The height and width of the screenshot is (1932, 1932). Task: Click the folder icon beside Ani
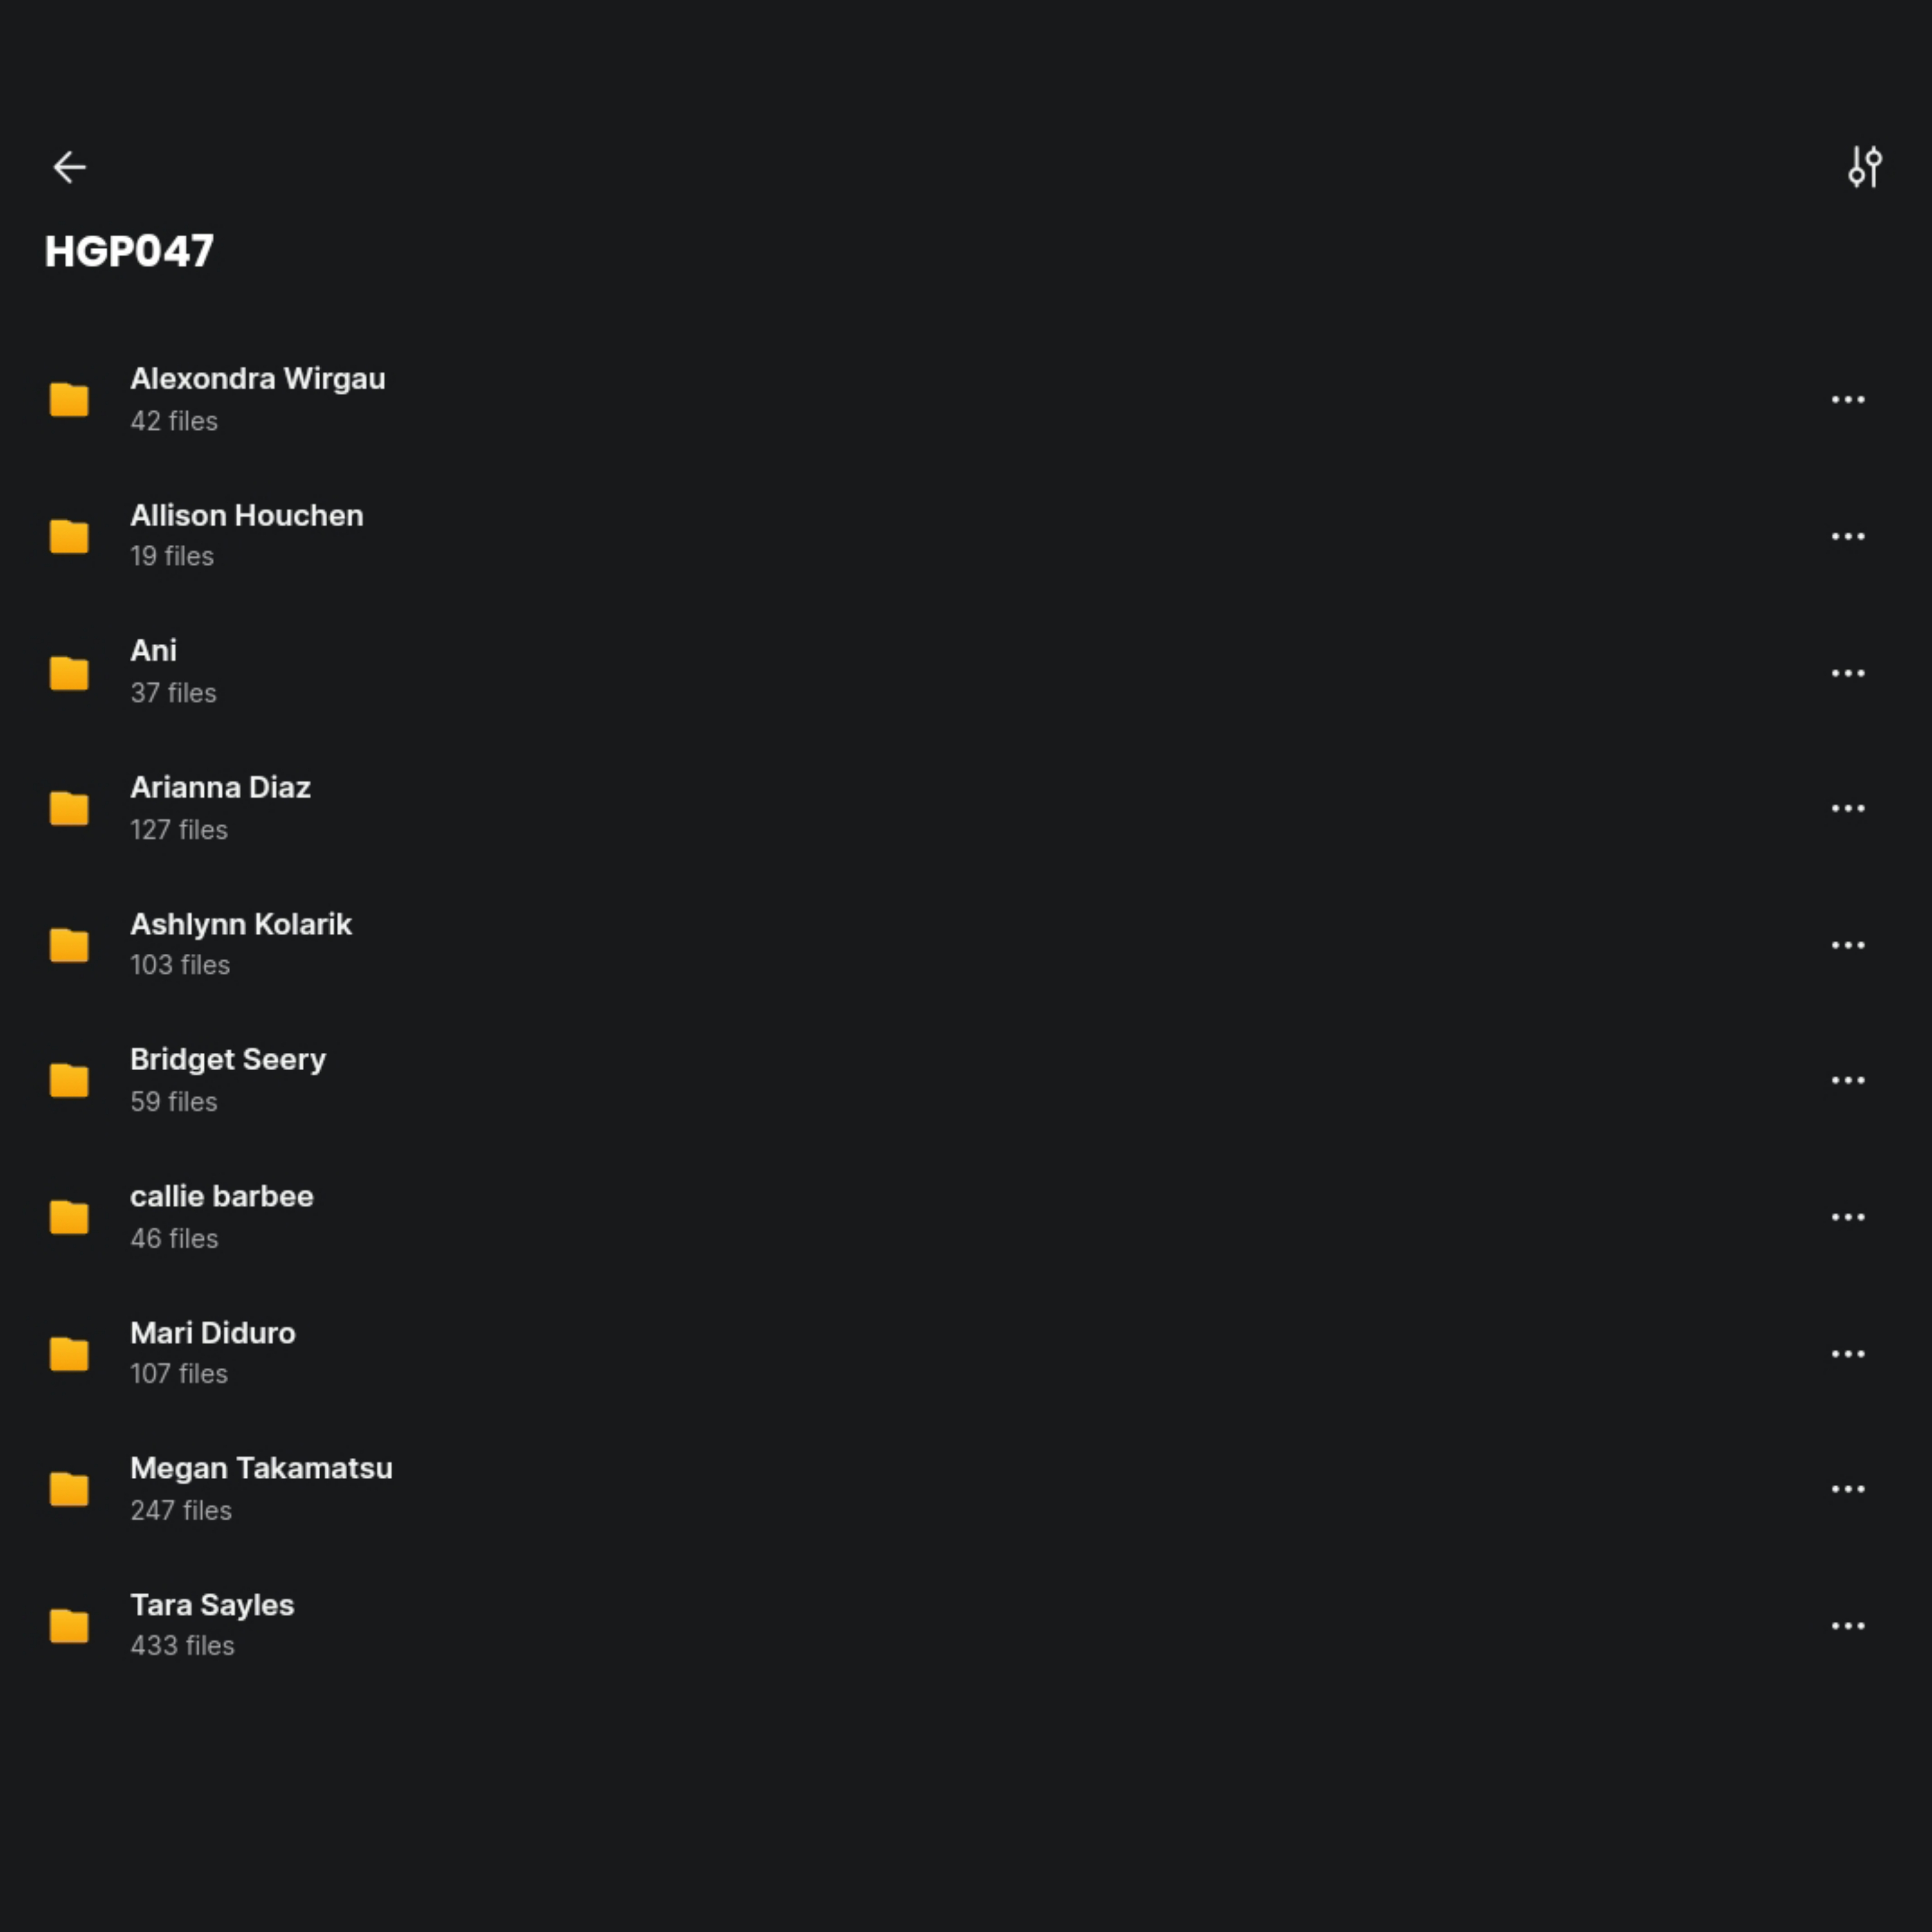click(x=69, y=673)
